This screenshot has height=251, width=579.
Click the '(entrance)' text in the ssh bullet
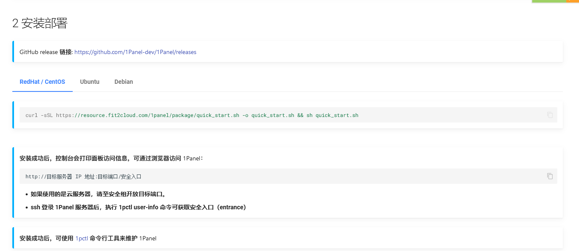[232, 207]
